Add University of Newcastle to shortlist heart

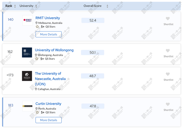[168, 74]
